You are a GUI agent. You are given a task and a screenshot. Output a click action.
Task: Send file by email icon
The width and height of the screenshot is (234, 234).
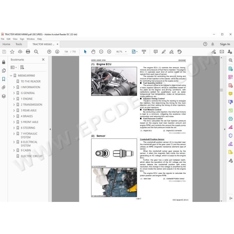click(x=222, y=51)
